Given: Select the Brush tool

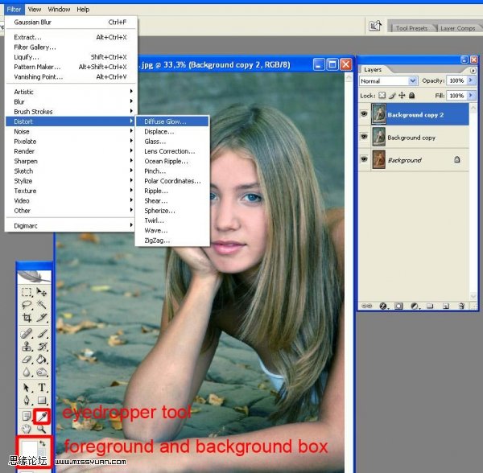Looking at the screenshot, I should pyautogui.click(x=42, y=333).
